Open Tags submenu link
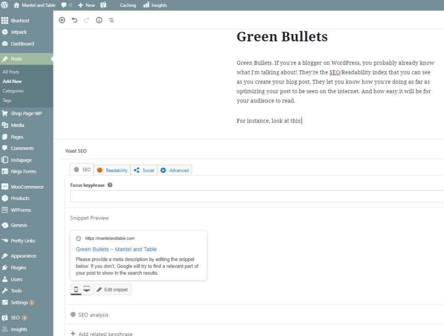The height and width of the screenshot is (336, 444). click(x=7, y=100)
